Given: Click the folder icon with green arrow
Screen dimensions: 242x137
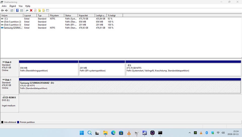Looking at the screenshot, I should pos(39,10).
